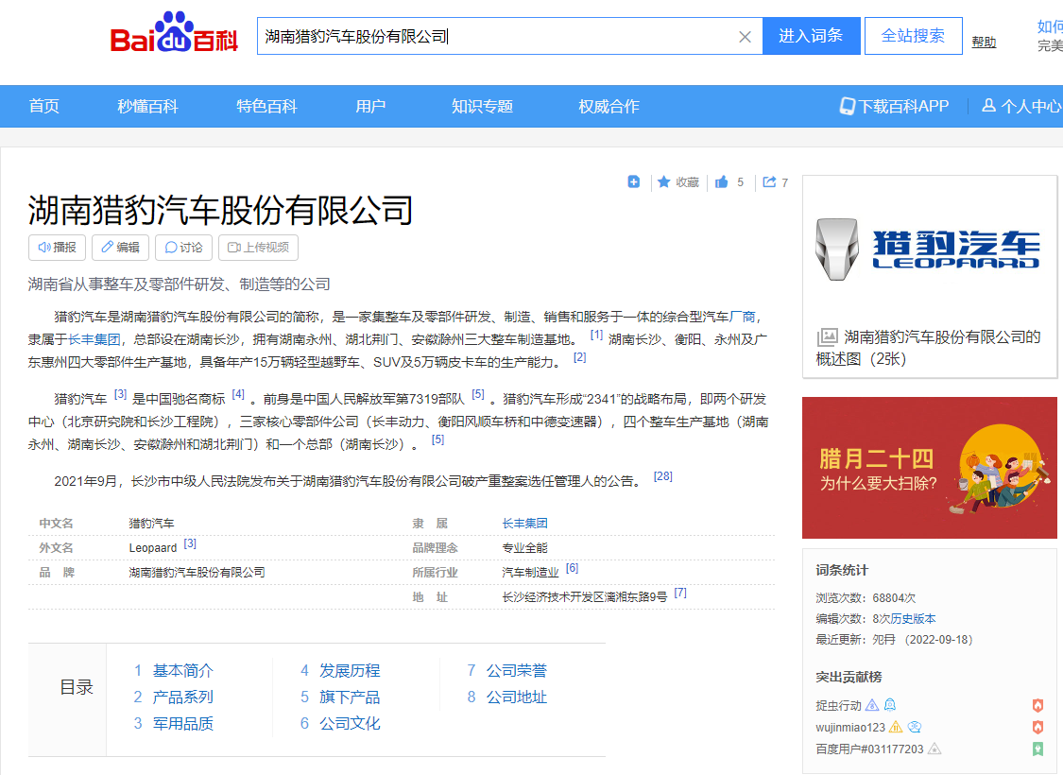Click citation reference [28]
This screenshot has height=775, width=1063.
click(x=663, y=476)
